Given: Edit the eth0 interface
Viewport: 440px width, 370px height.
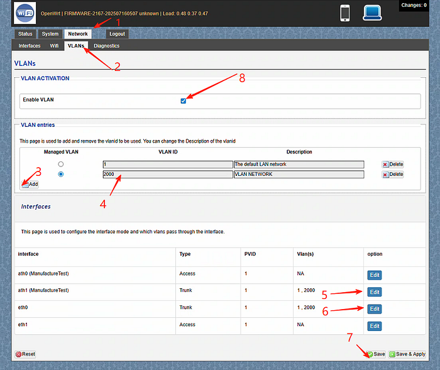Looking at the screenshot, I should point(375,309).
